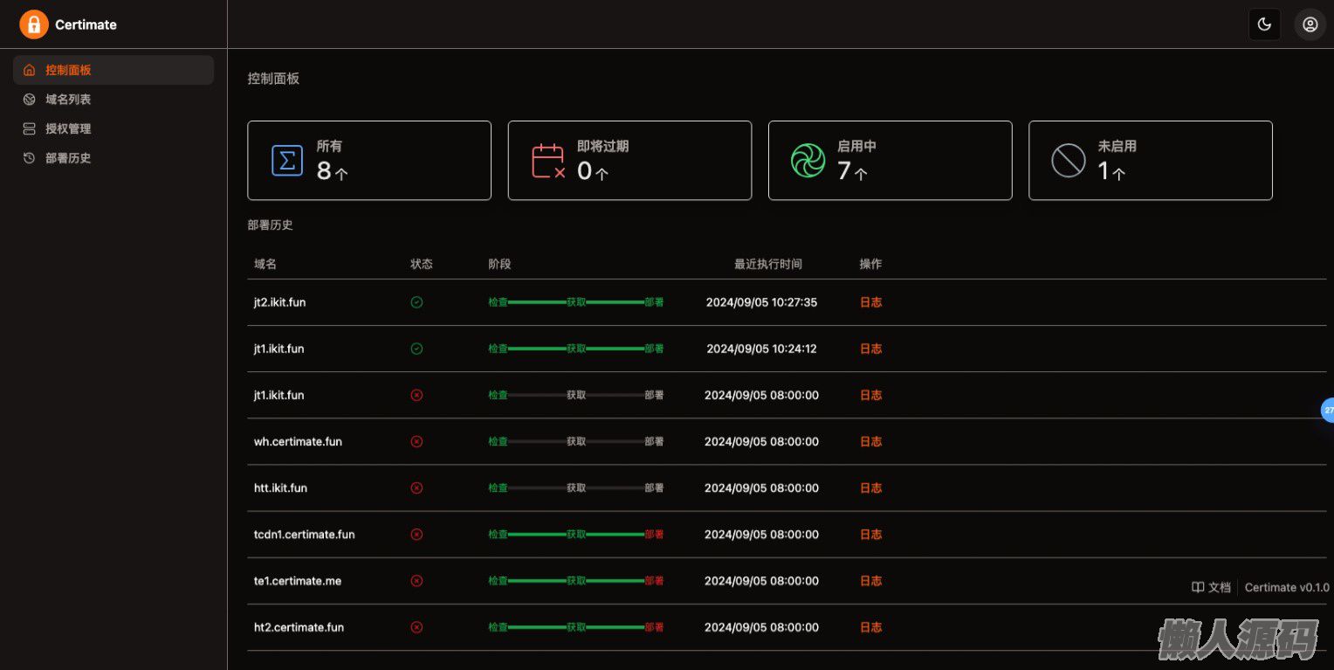Click the red failed icon for te1.certimate.me

point(416,581)
